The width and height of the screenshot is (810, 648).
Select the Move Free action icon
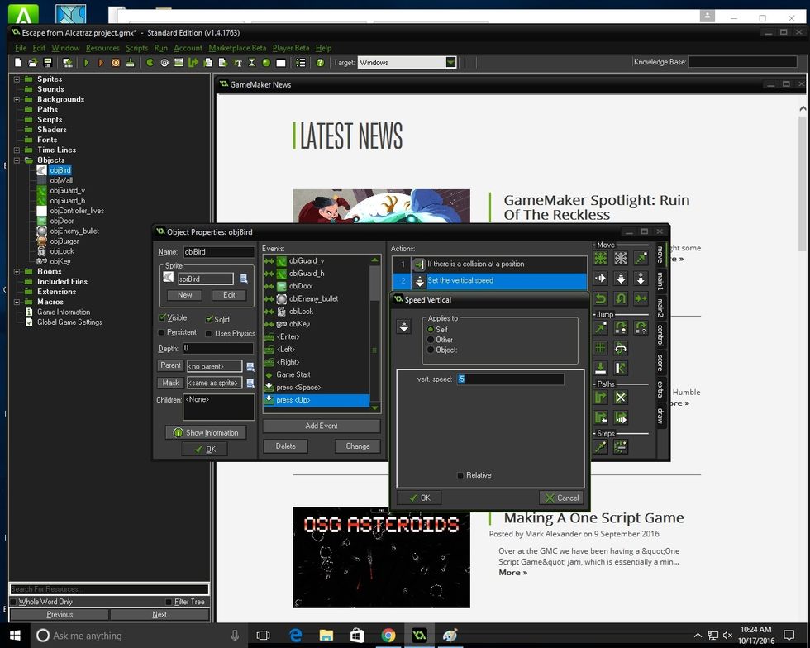(x=621, y=258)
